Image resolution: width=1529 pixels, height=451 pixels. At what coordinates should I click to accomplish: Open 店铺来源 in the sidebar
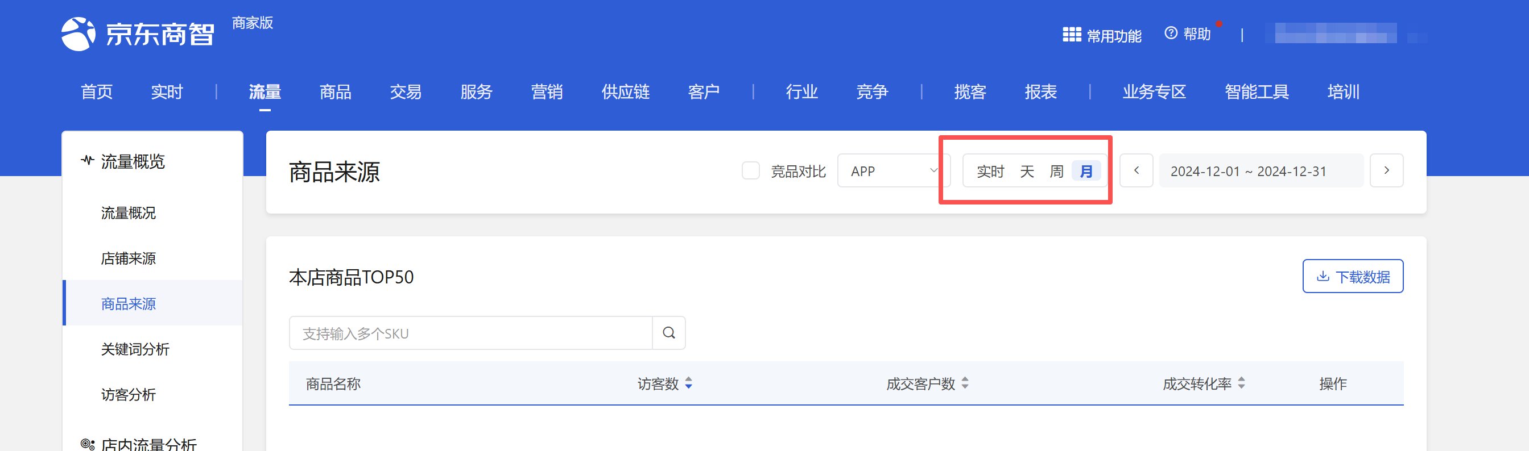click(x=128, y=258)
